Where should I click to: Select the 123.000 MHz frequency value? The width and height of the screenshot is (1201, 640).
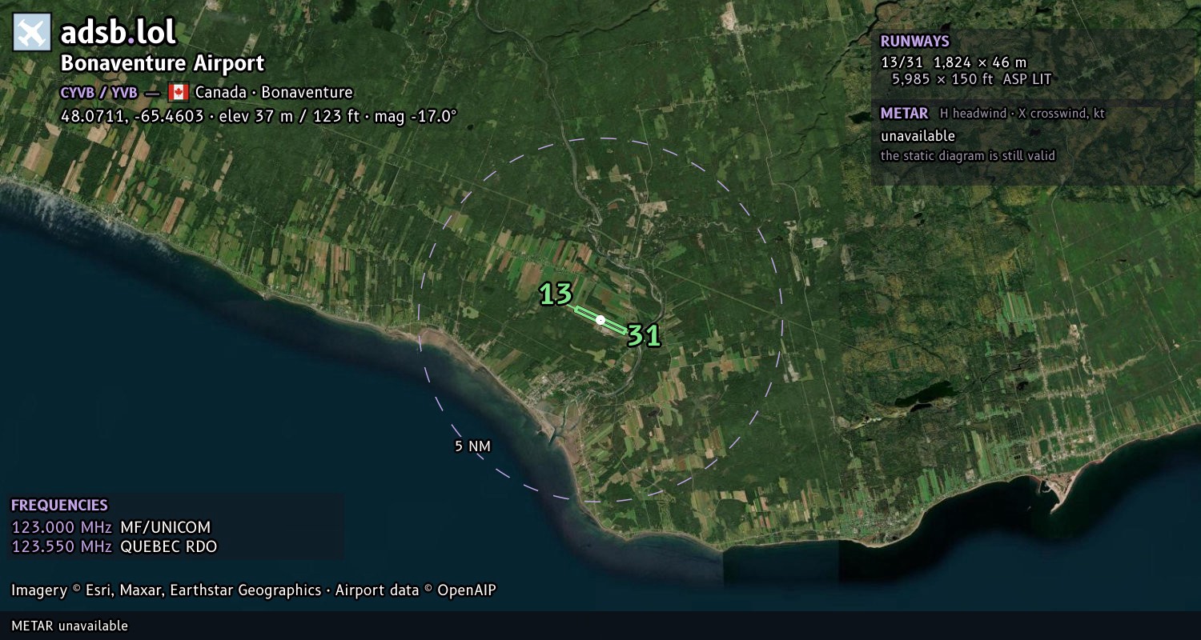pos(62,527)
